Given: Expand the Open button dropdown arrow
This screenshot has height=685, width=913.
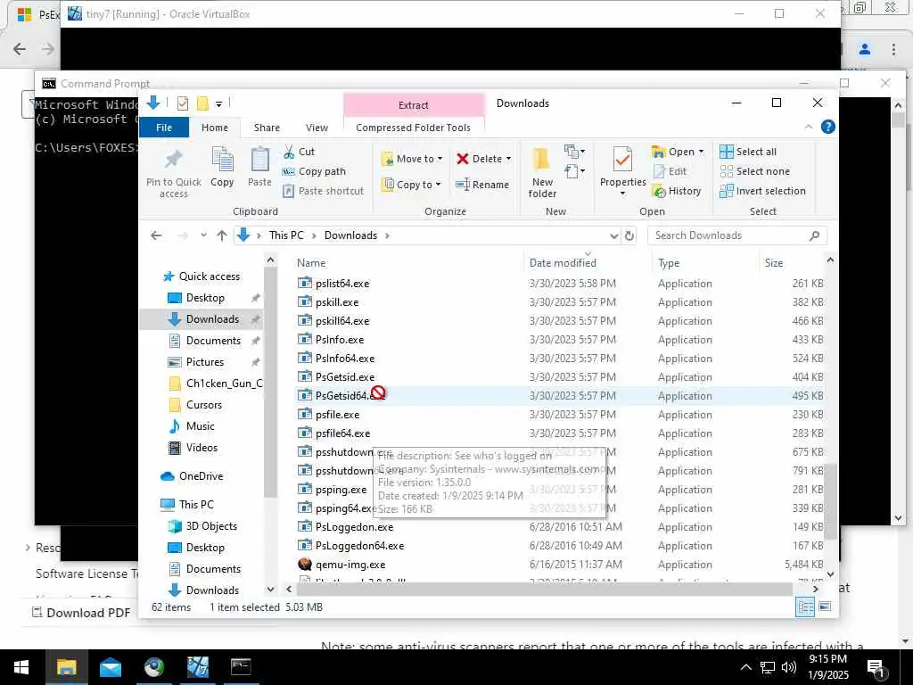Looking at the screenshot, I should point(701,152).
